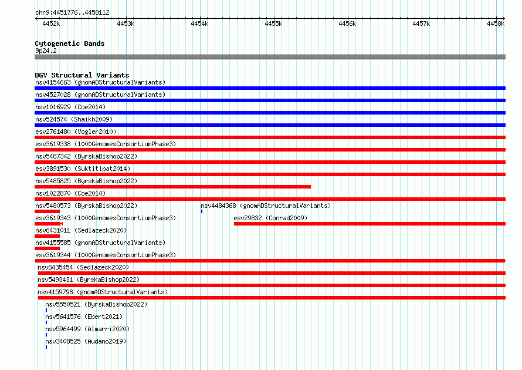This screenshot has width=522, height=370.
Task: Select nsv3408525 (Audano2019) label
Action: pyautogui.click(x=86, y=341)
